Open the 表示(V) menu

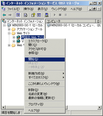pyautogui.click(x=42, y=9)
